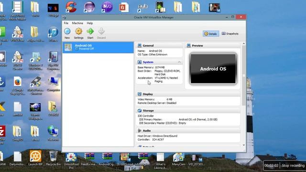Select Computer desktop icon
Viewport: 306px width, 172px height.
[x=54, y=84]
